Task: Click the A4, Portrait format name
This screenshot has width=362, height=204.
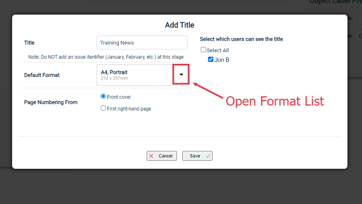Action: click(114, 72)
